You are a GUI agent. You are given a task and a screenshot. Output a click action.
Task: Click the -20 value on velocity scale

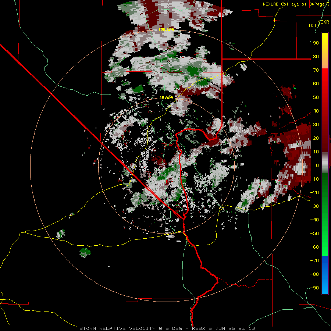pos(314,193)
